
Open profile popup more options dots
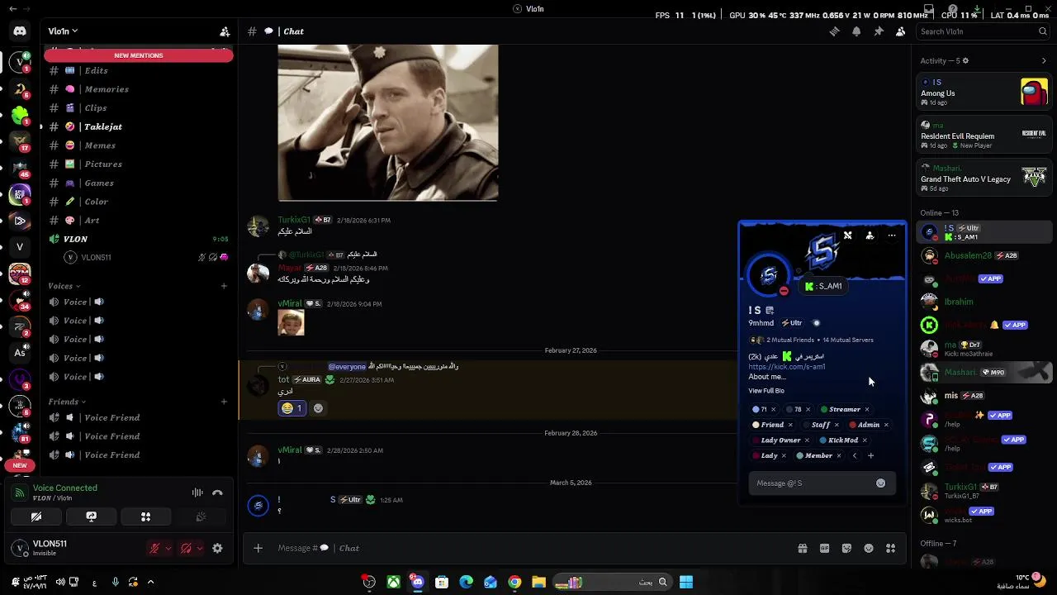(892, 236)
